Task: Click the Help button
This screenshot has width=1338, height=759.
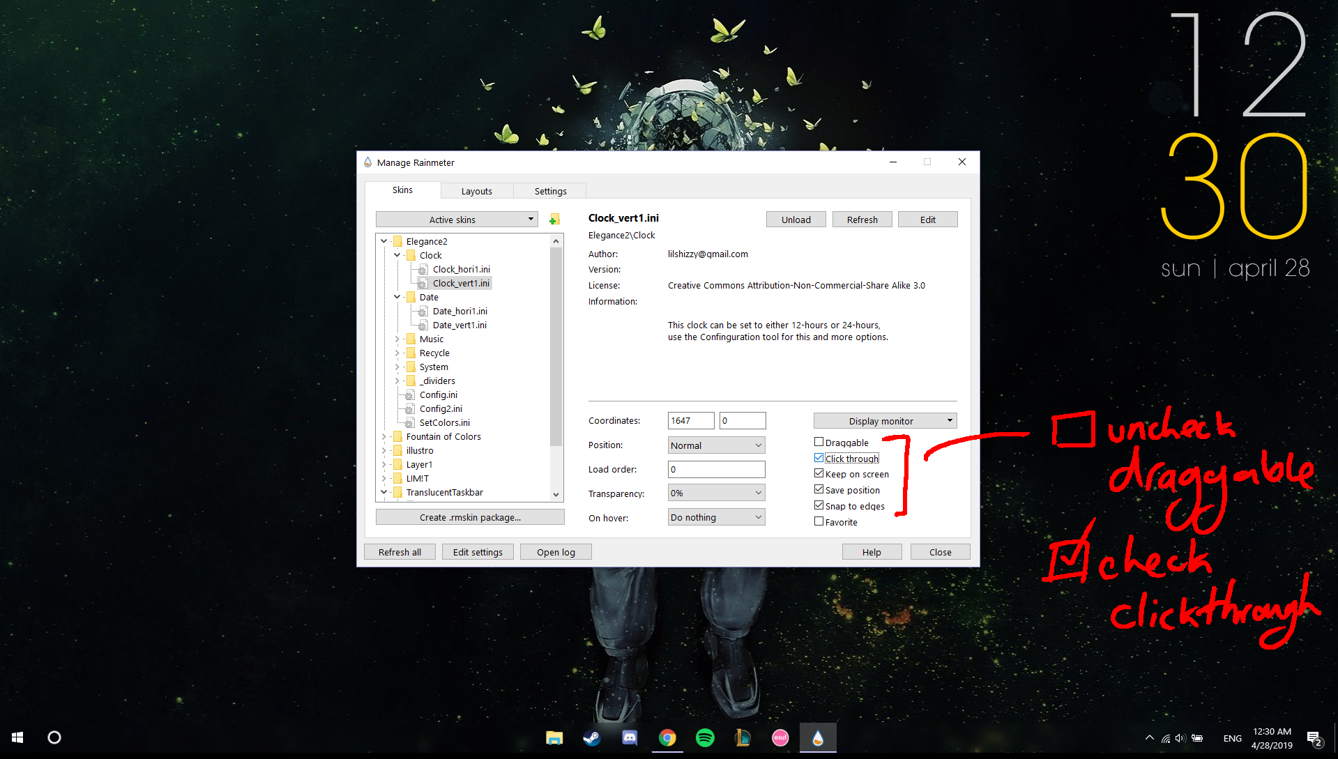Action: coord(872,552)
